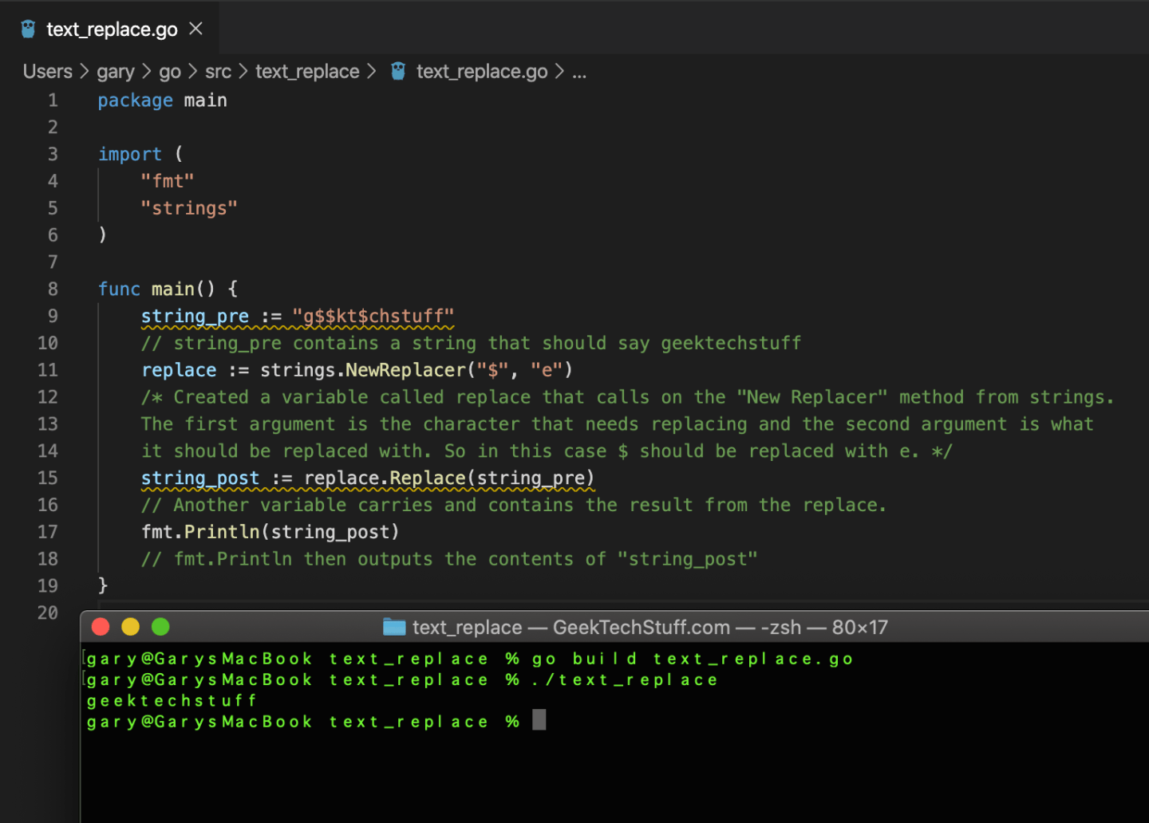This screenshot has height=823, width=1149.
Task: Close the text_replace.go tab
Action: pyautogui.click(x=195, y=29)
